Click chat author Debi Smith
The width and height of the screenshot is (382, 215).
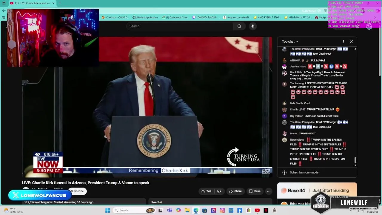[296, 103]
